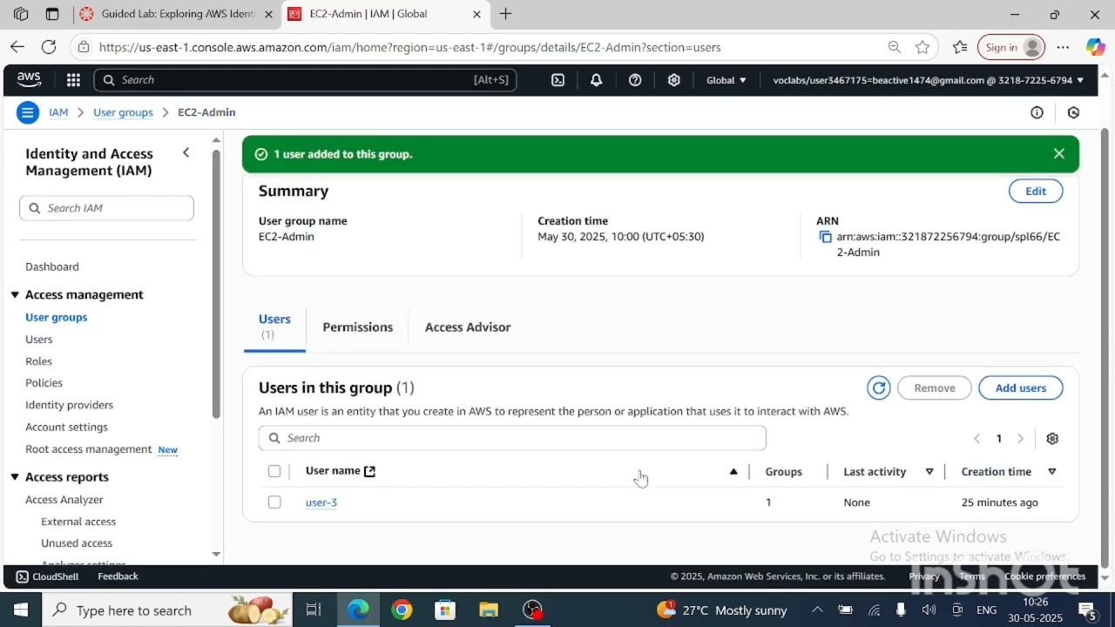1115x627 pixels.
Task: Toggle the IAM navigation hamburger menu
Action: (x=28, y=112)
